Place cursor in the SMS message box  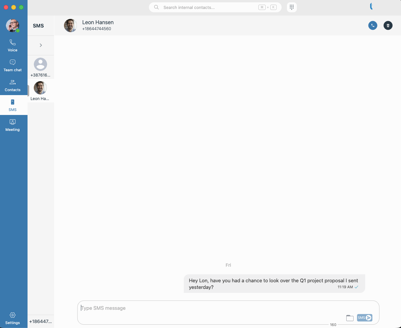[x=199, y=308]
